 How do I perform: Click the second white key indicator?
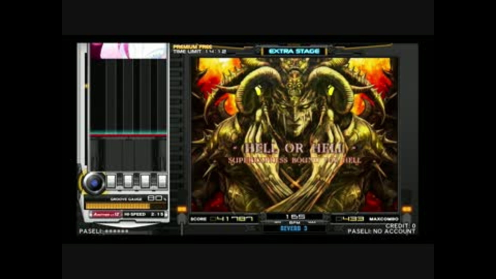click(128, 181)
